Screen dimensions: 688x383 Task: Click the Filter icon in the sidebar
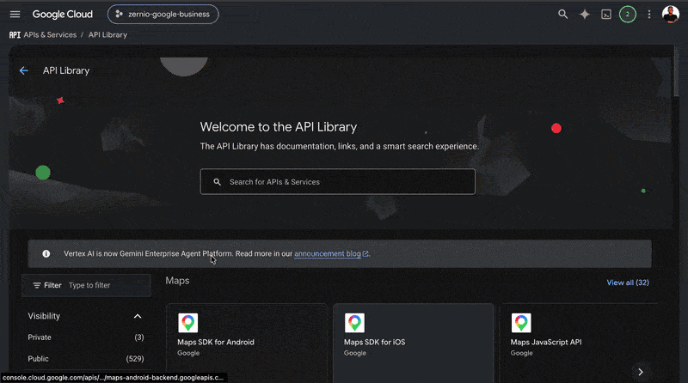[37, 285]
